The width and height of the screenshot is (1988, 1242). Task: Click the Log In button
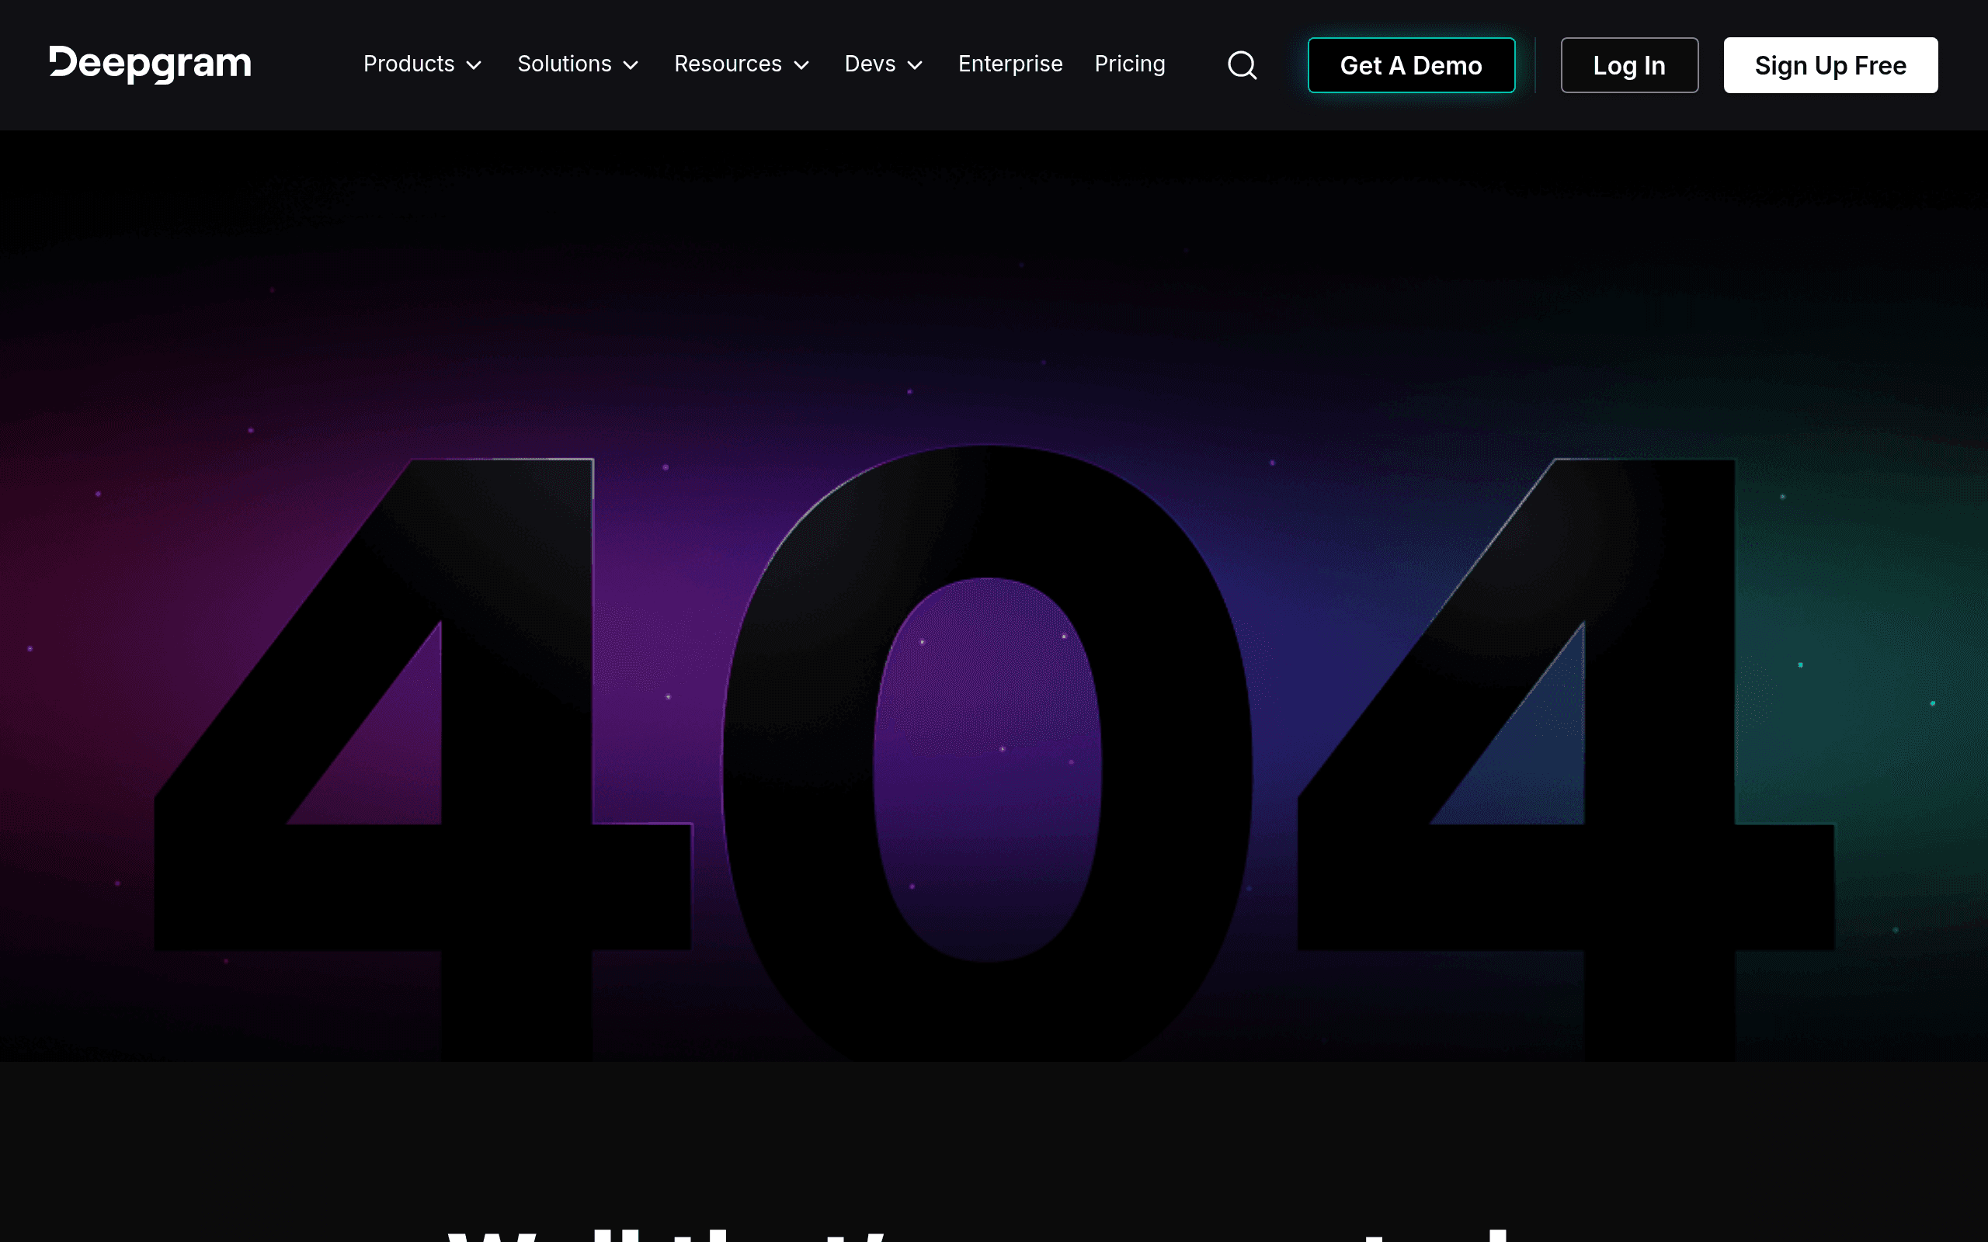[1629, 65]
